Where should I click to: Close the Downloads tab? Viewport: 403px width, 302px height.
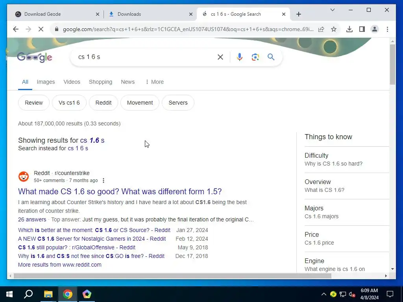(x=191, y=14)
